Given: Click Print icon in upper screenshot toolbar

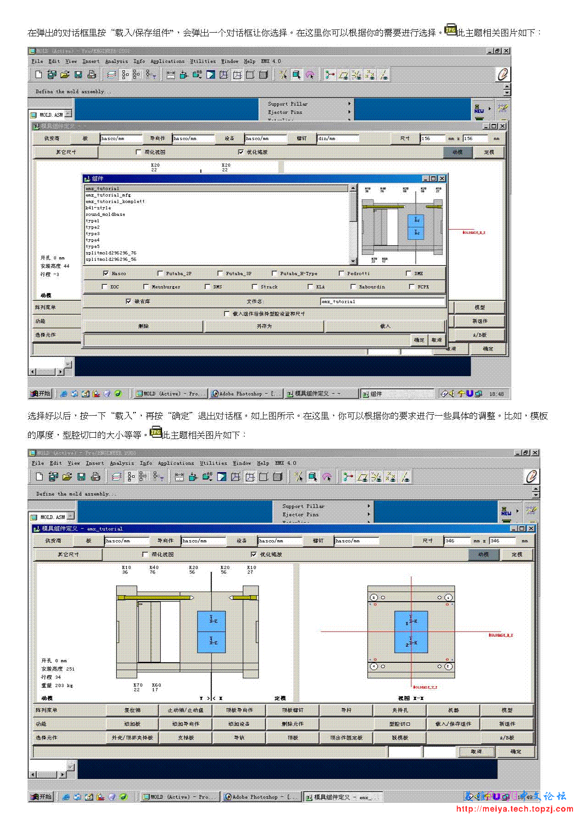Looking at the screenshot, I should point(91,74).
